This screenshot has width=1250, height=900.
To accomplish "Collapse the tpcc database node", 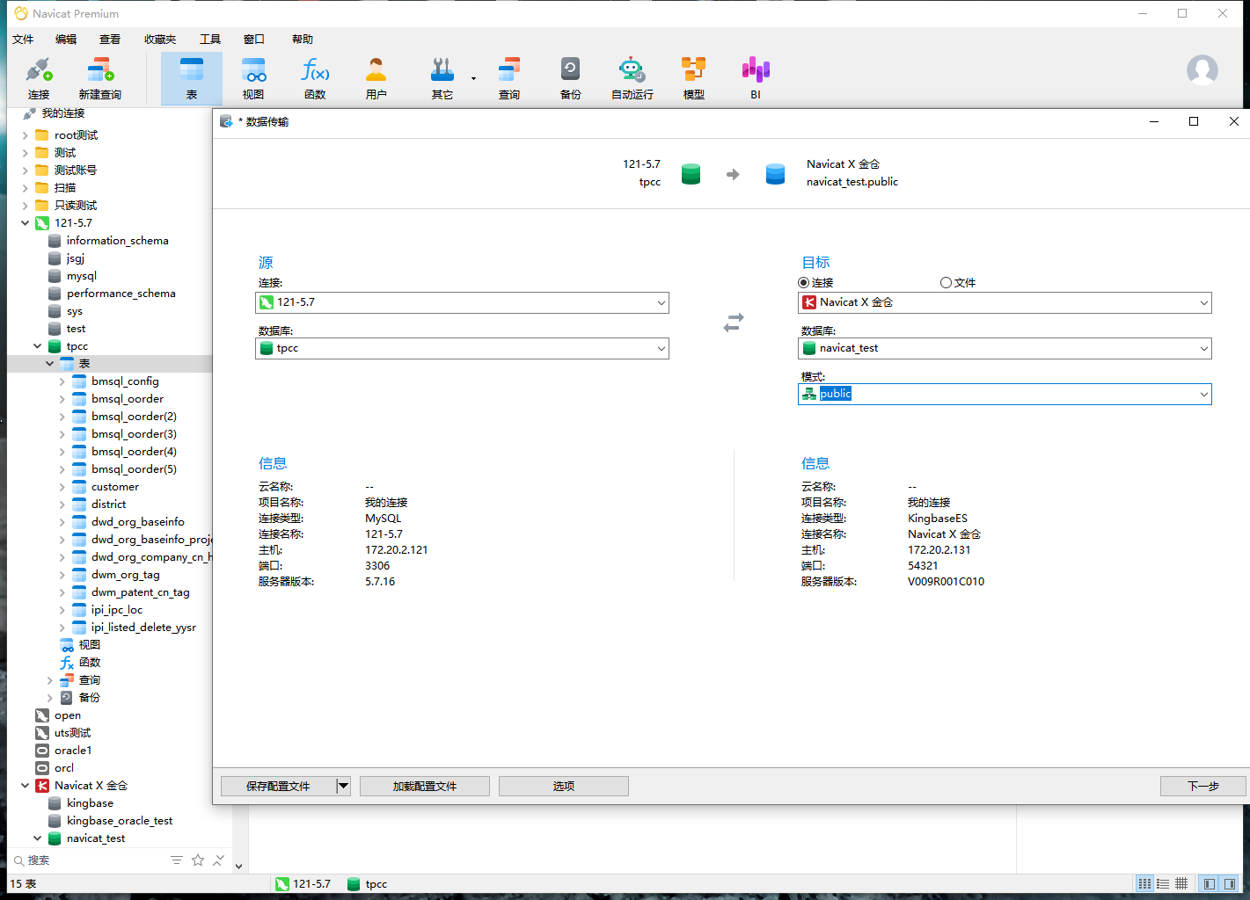I will tap(37, 346).
